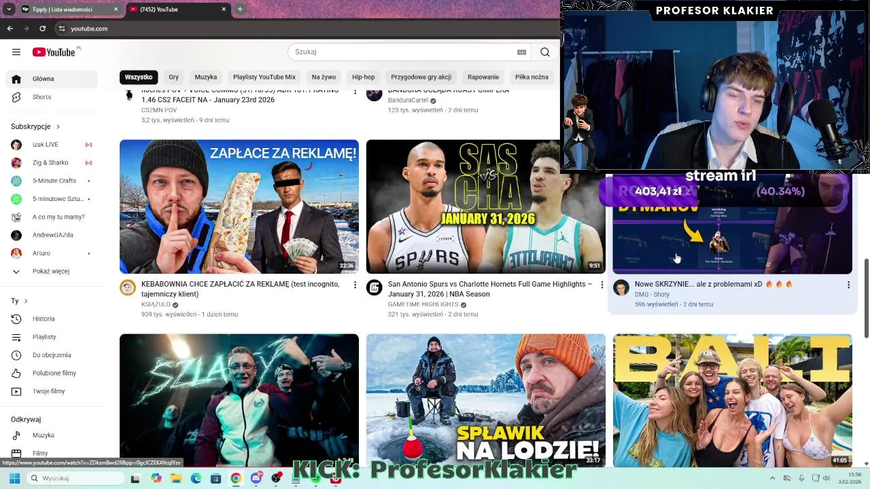Select the Muzyka filter chip
Viewport: 870px width, 489px height.
206,77
